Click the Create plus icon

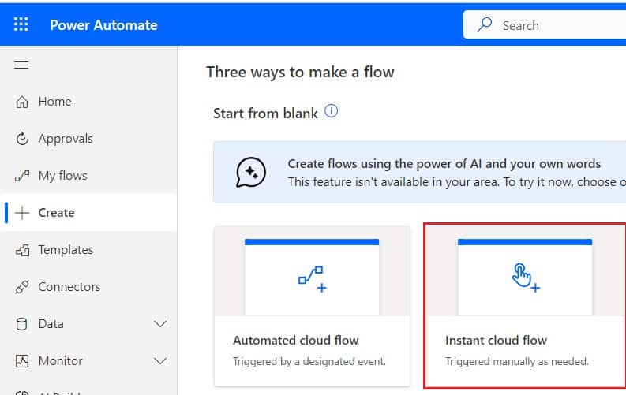22,213
